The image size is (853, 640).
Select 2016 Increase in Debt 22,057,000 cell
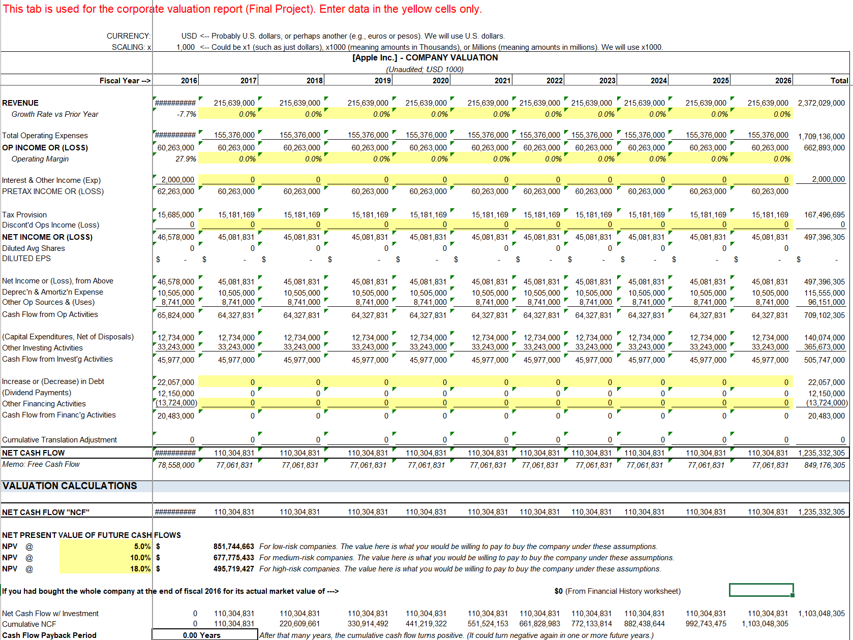pos(175,382)
